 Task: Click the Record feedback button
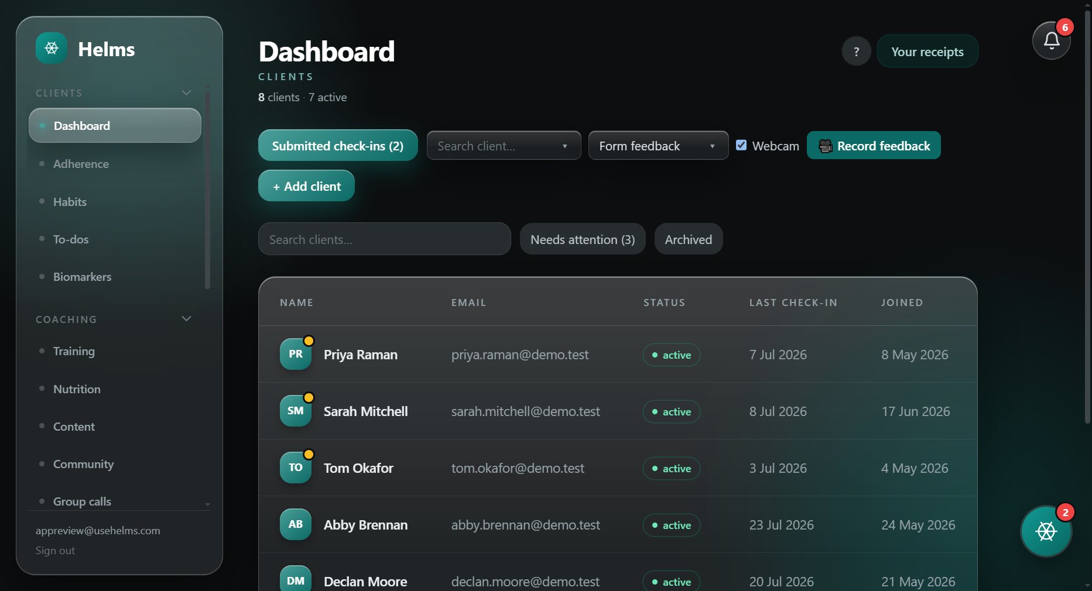click(874, 146)
